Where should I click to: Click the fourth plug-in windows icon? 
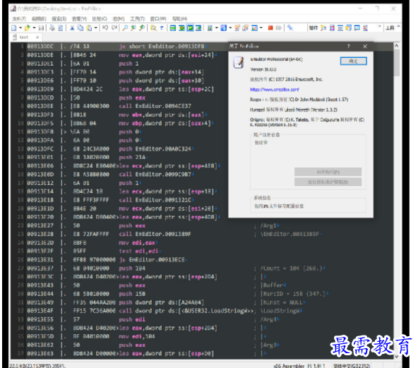coord(348,28)
